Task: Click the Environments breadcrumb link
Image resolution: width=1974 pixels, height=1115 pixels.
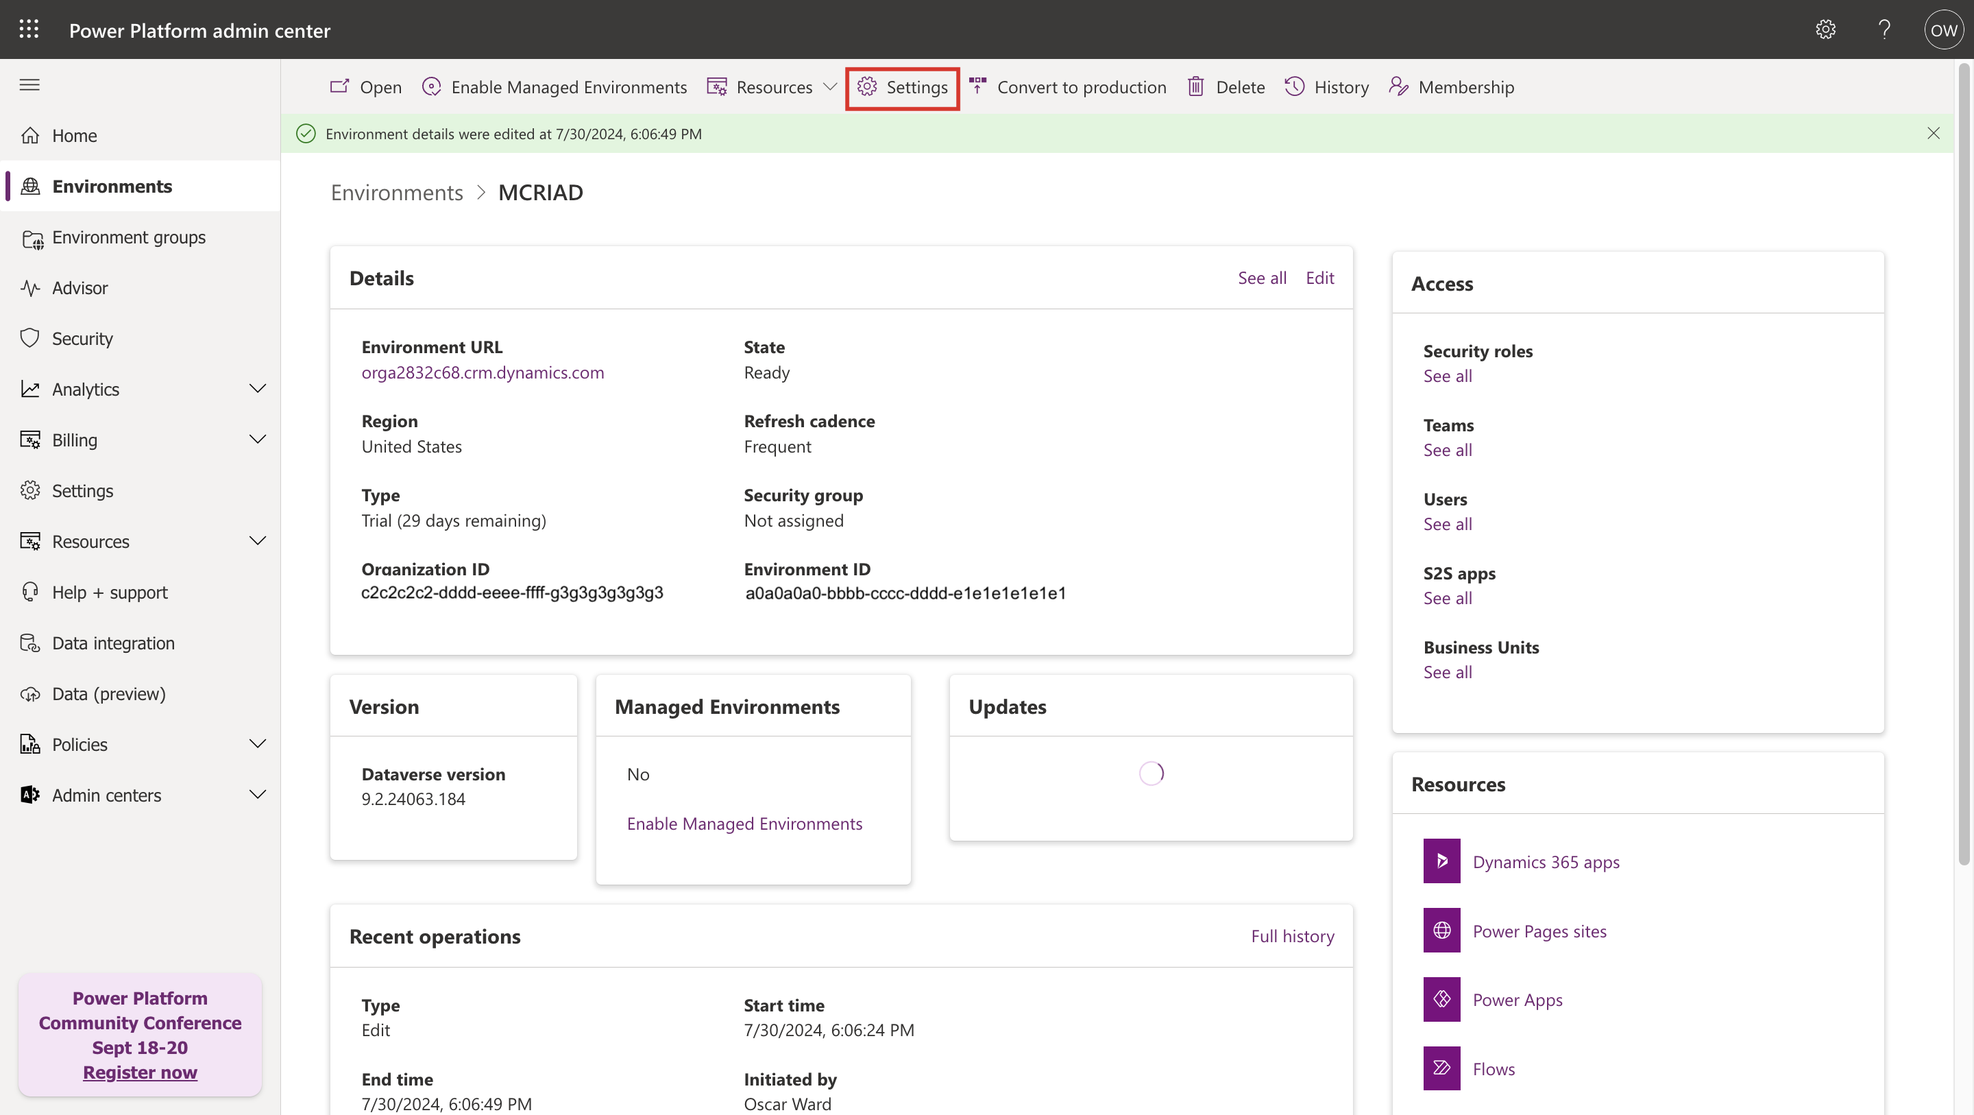Action: pos(397,192)
